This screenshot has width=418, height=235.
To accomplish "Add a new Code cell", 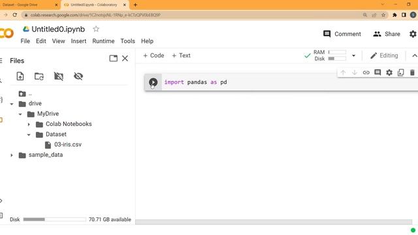I will pyautogui.click(x=153, y=55).
